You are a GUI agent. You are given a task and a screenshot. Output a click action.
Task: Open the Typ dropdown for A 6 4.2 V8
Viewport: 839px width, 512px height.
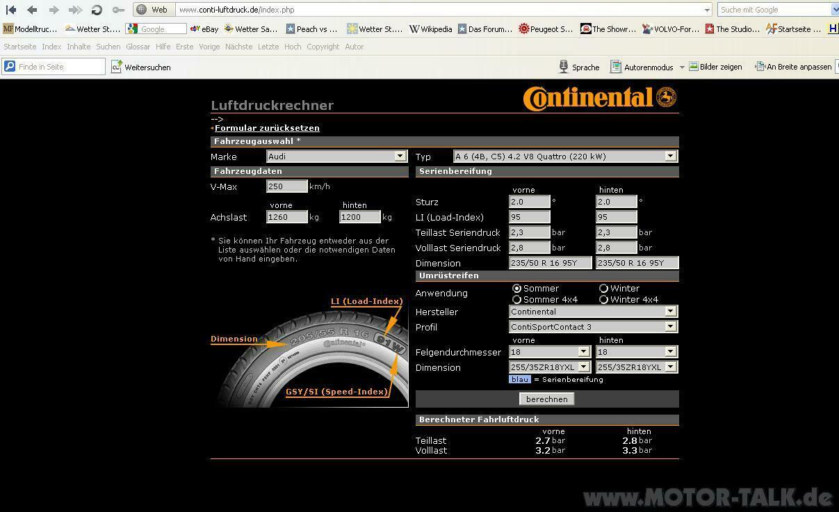tap(565, 156)
